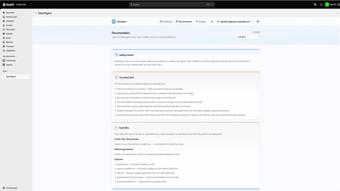Click the 'products/{handle}.json' endpoint bullet

pos(141,182)
